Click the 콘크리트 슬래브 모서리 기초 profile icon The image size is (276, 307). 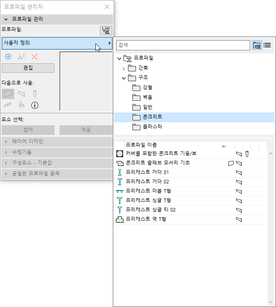click(119, 163)
